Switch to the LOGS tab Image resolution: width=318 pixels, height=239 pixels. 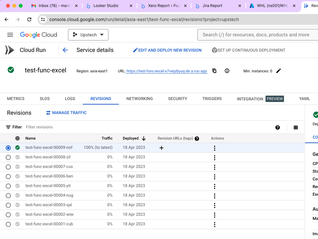pyautogui.click(x=70, y=99)
